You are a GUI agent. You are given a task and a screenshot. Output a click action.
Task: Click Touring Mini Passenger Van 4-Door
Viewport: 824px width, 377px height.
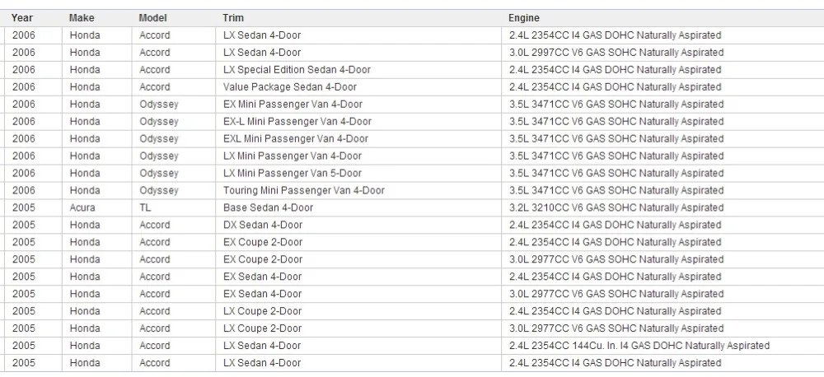[304, 191]
